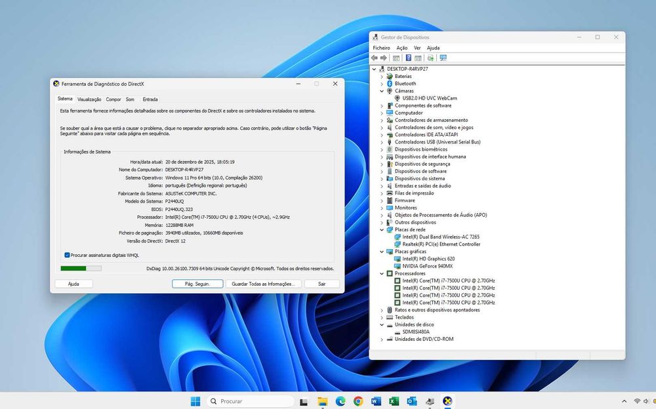
Task: Click the webcam icon beside USB2.0 HD UVC WebCam
Action: pyautogui.click(x=397, y=98)
